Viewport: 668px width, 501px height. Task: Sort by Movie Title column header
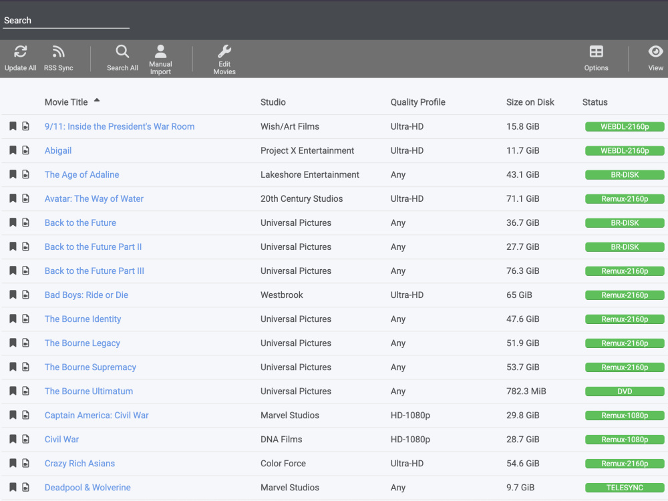(x=66, y=102)
